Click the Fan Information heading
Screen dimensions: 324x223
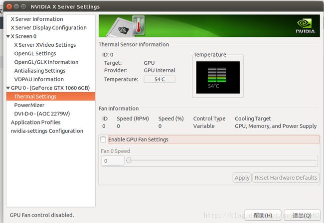119,109
